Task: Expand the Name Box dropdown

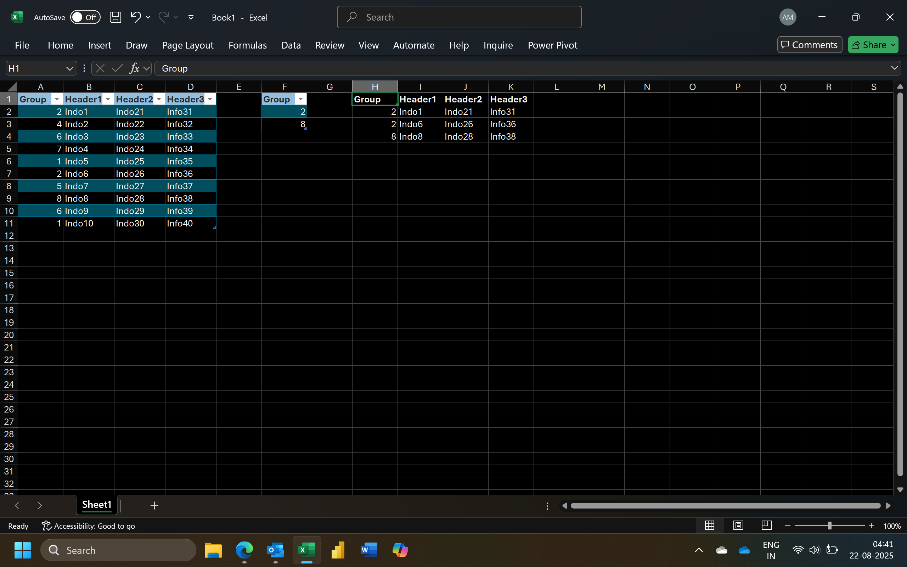Action: point(69,68)
